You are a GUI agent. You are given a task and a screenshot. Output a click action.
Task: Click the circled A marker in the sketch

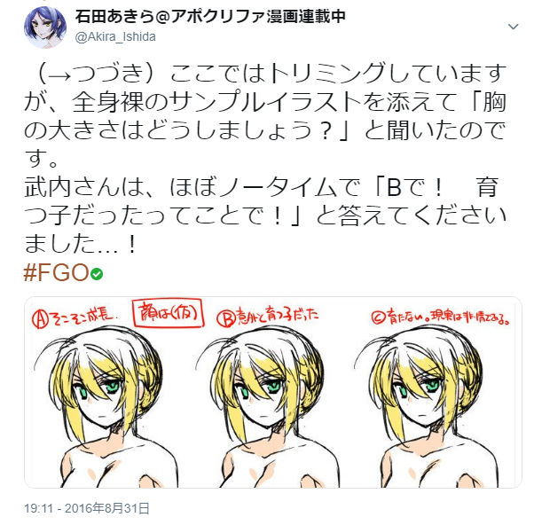pyautogui.click(x=40, y=319)
